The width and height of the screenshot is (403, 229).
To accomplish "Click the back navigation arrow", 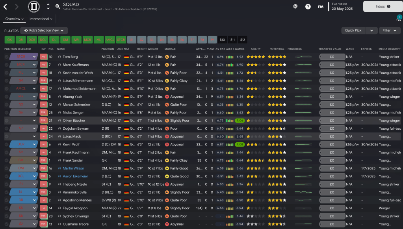I will pyautogui.click(x=6, y=7).
